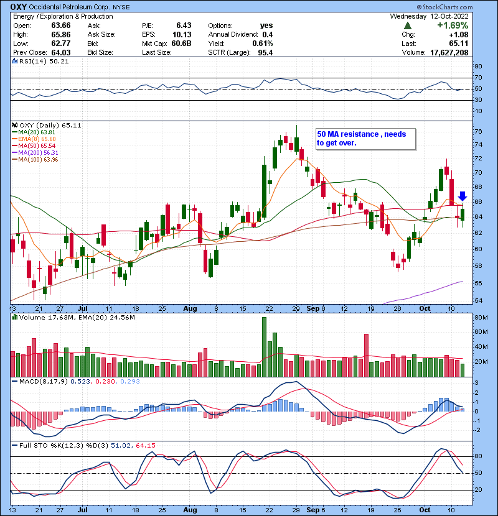Click the Volume 17.63M legend text

pos(47,317)
